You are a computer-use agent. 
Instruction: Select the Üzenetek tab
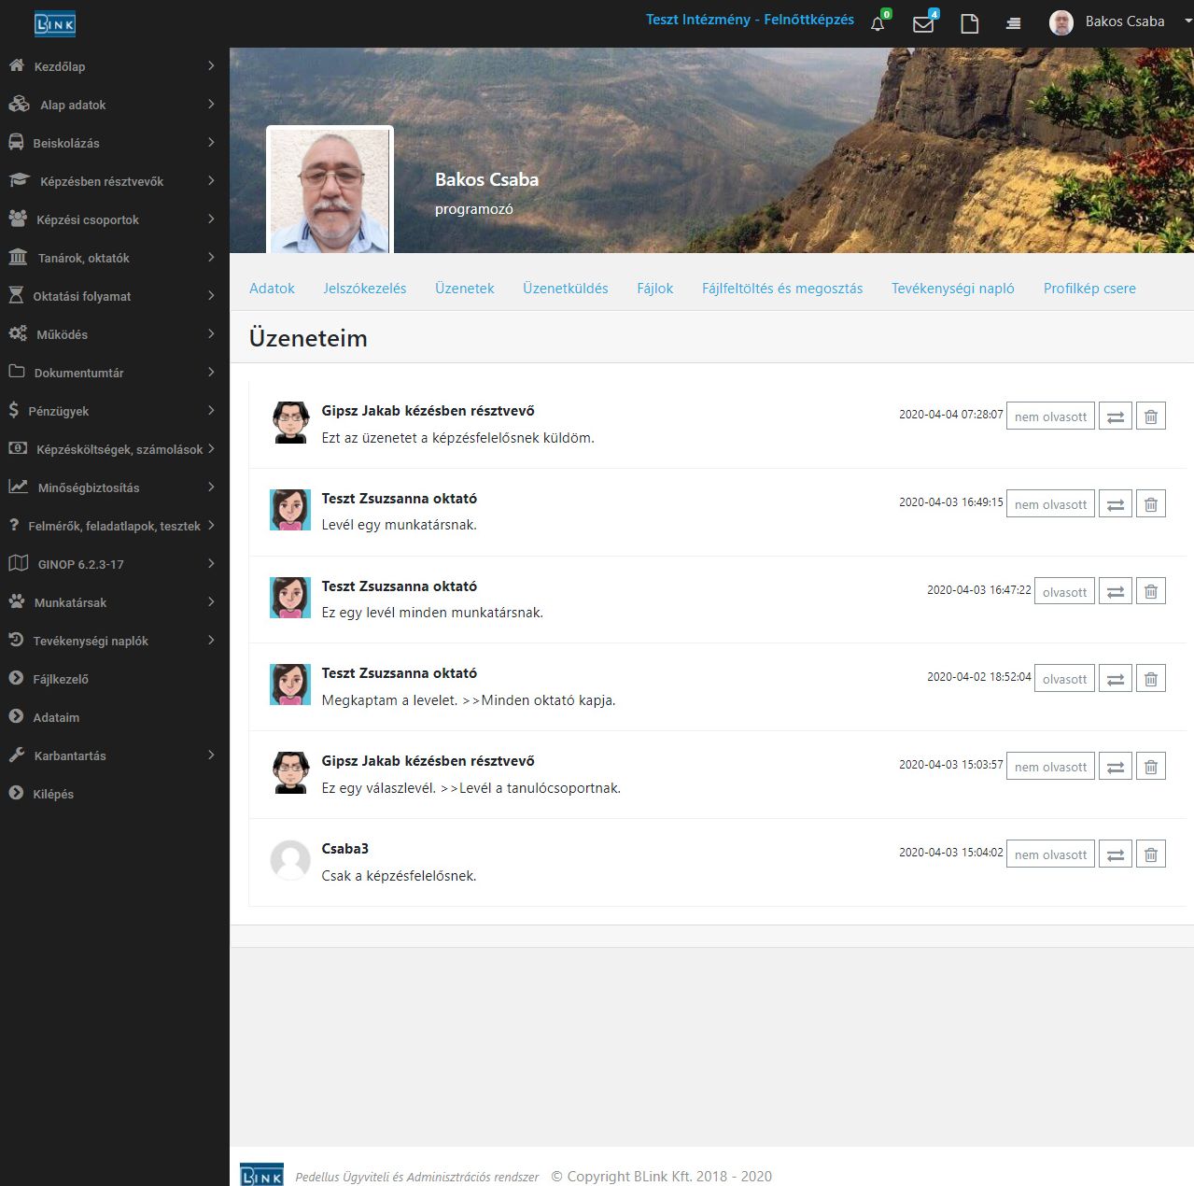click(x=465, y=289)
